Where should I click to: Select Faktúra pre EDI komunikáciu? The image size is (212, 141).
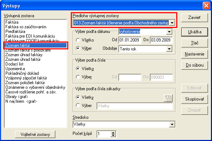click(x=35, y=36)
